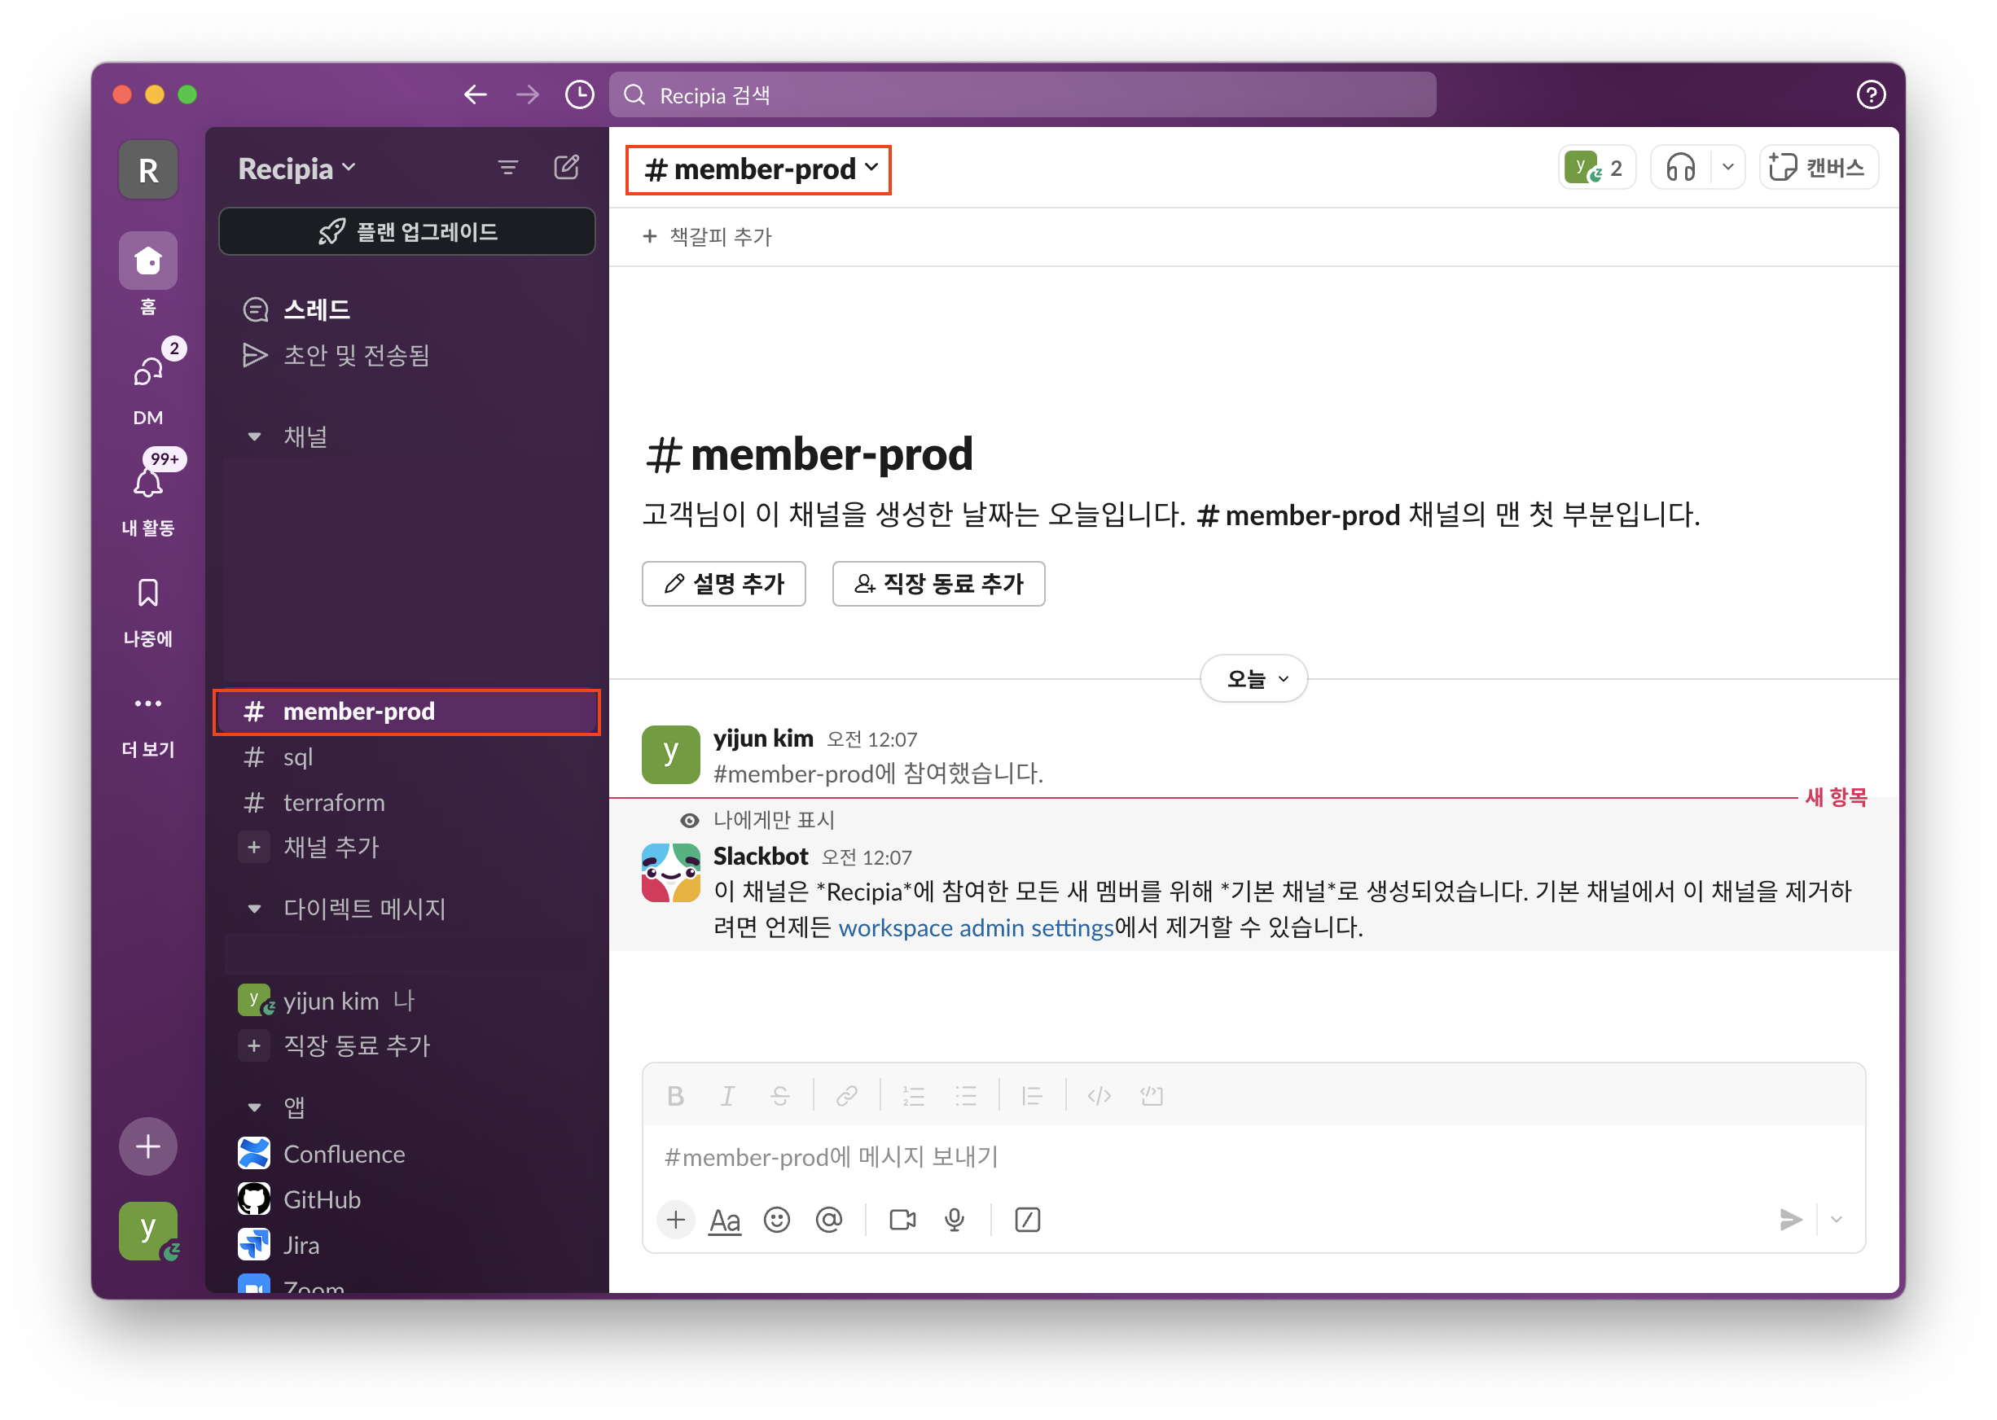Toggle the Aa formatting bar
The height and width of the screenshot is (1420, 1997).
click(x=724, y=1220)
